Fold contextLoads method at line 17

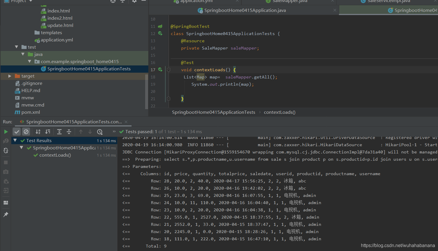[168, 70]
